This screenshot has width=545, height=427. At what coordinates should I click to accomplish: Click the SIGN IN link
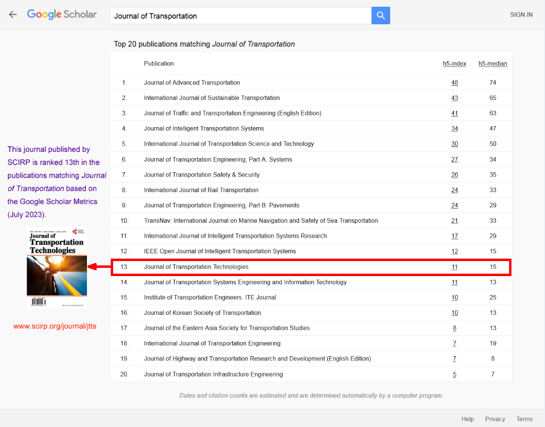(x=521, y=15)
